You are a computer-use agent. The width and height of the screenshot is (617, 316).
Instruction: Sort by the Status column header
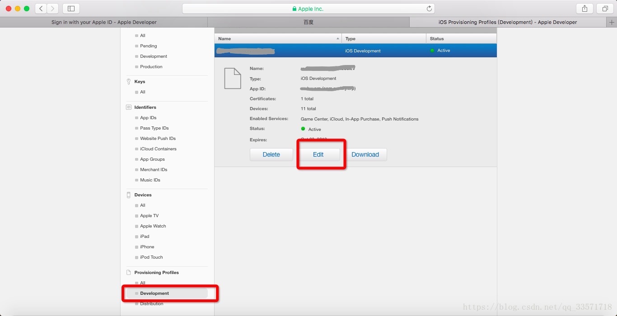point(461,39)
